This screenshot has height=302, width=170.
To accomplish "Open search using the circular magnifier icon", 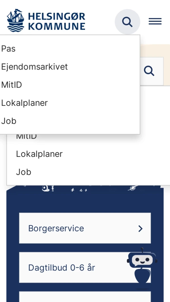I will click(127, 22).
